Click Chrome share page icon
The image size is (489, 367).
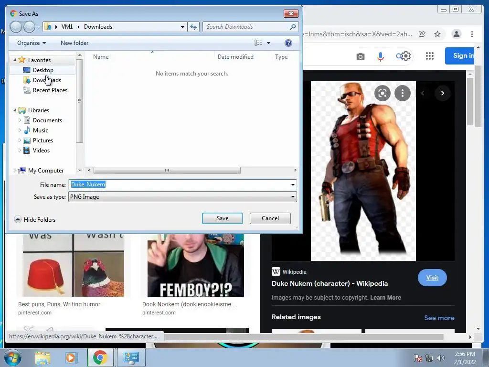tap(422, 34)
